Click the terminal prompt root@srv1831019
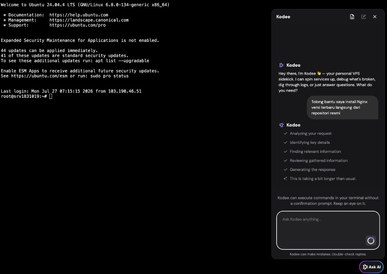Screen dimensions: 387x274 click(24, 96)
